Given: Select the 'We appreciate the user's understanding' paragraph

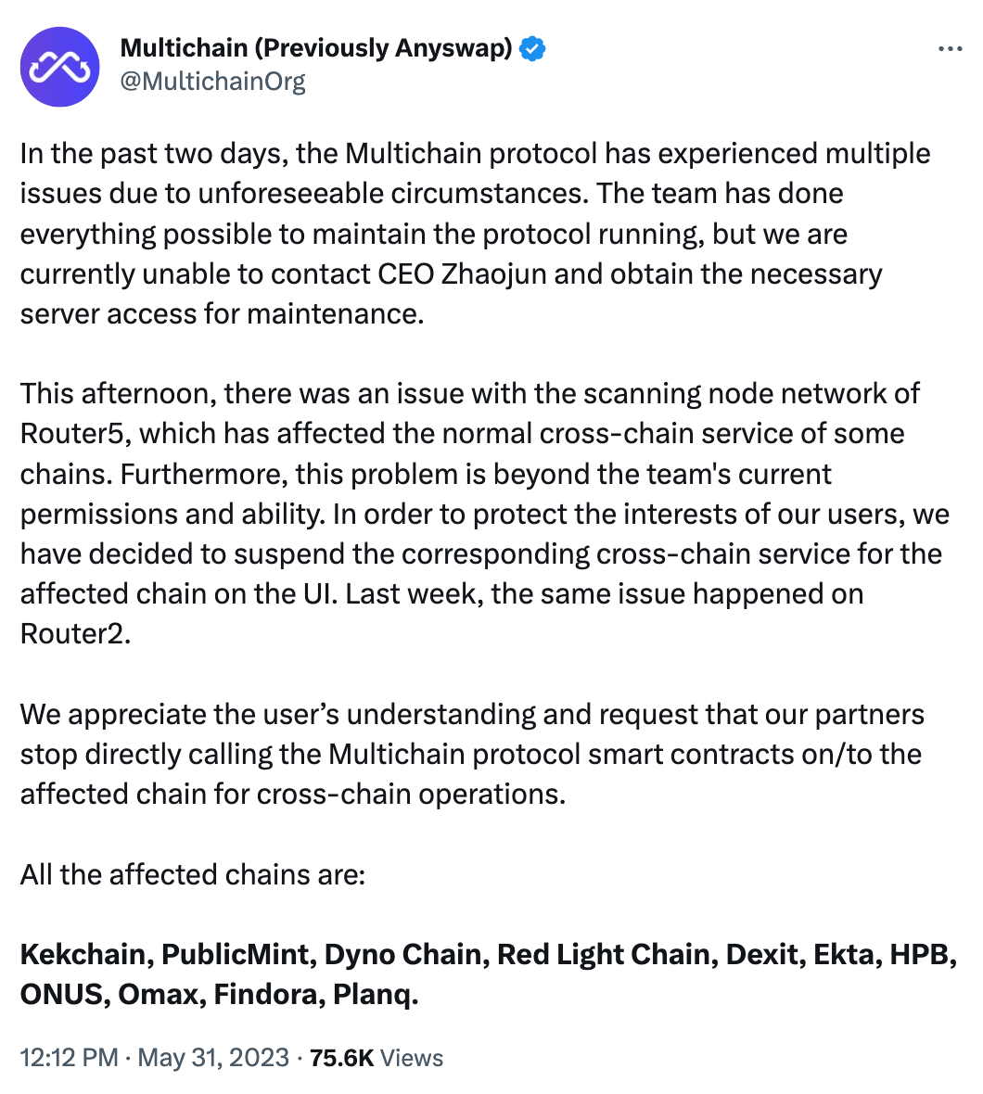Looking at the screenshot, I should point(472,755).
